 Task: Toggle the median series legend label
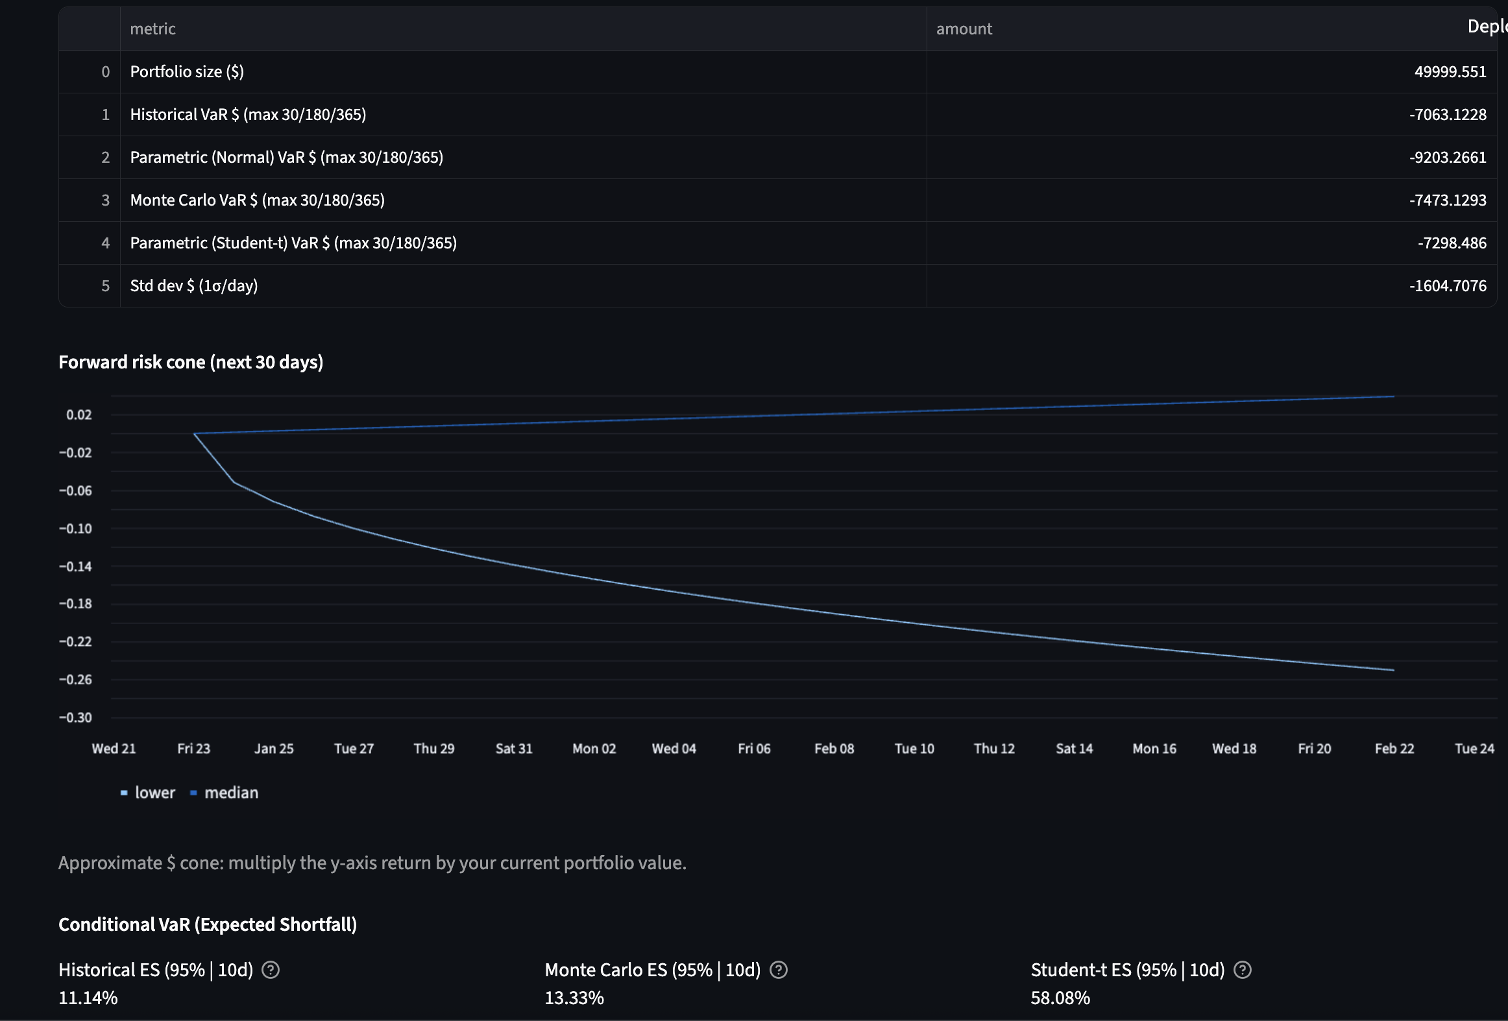point(231,793)
